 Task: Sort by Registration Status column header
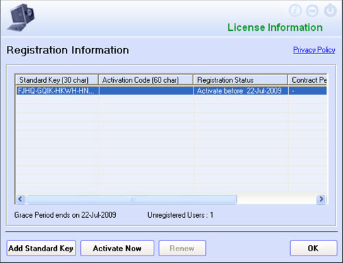tap(240, 80)
